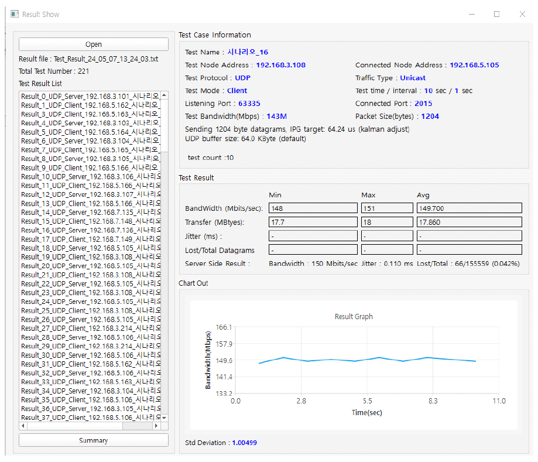Maximize the Result Show window
538x462 pixels.
[496, 14]
